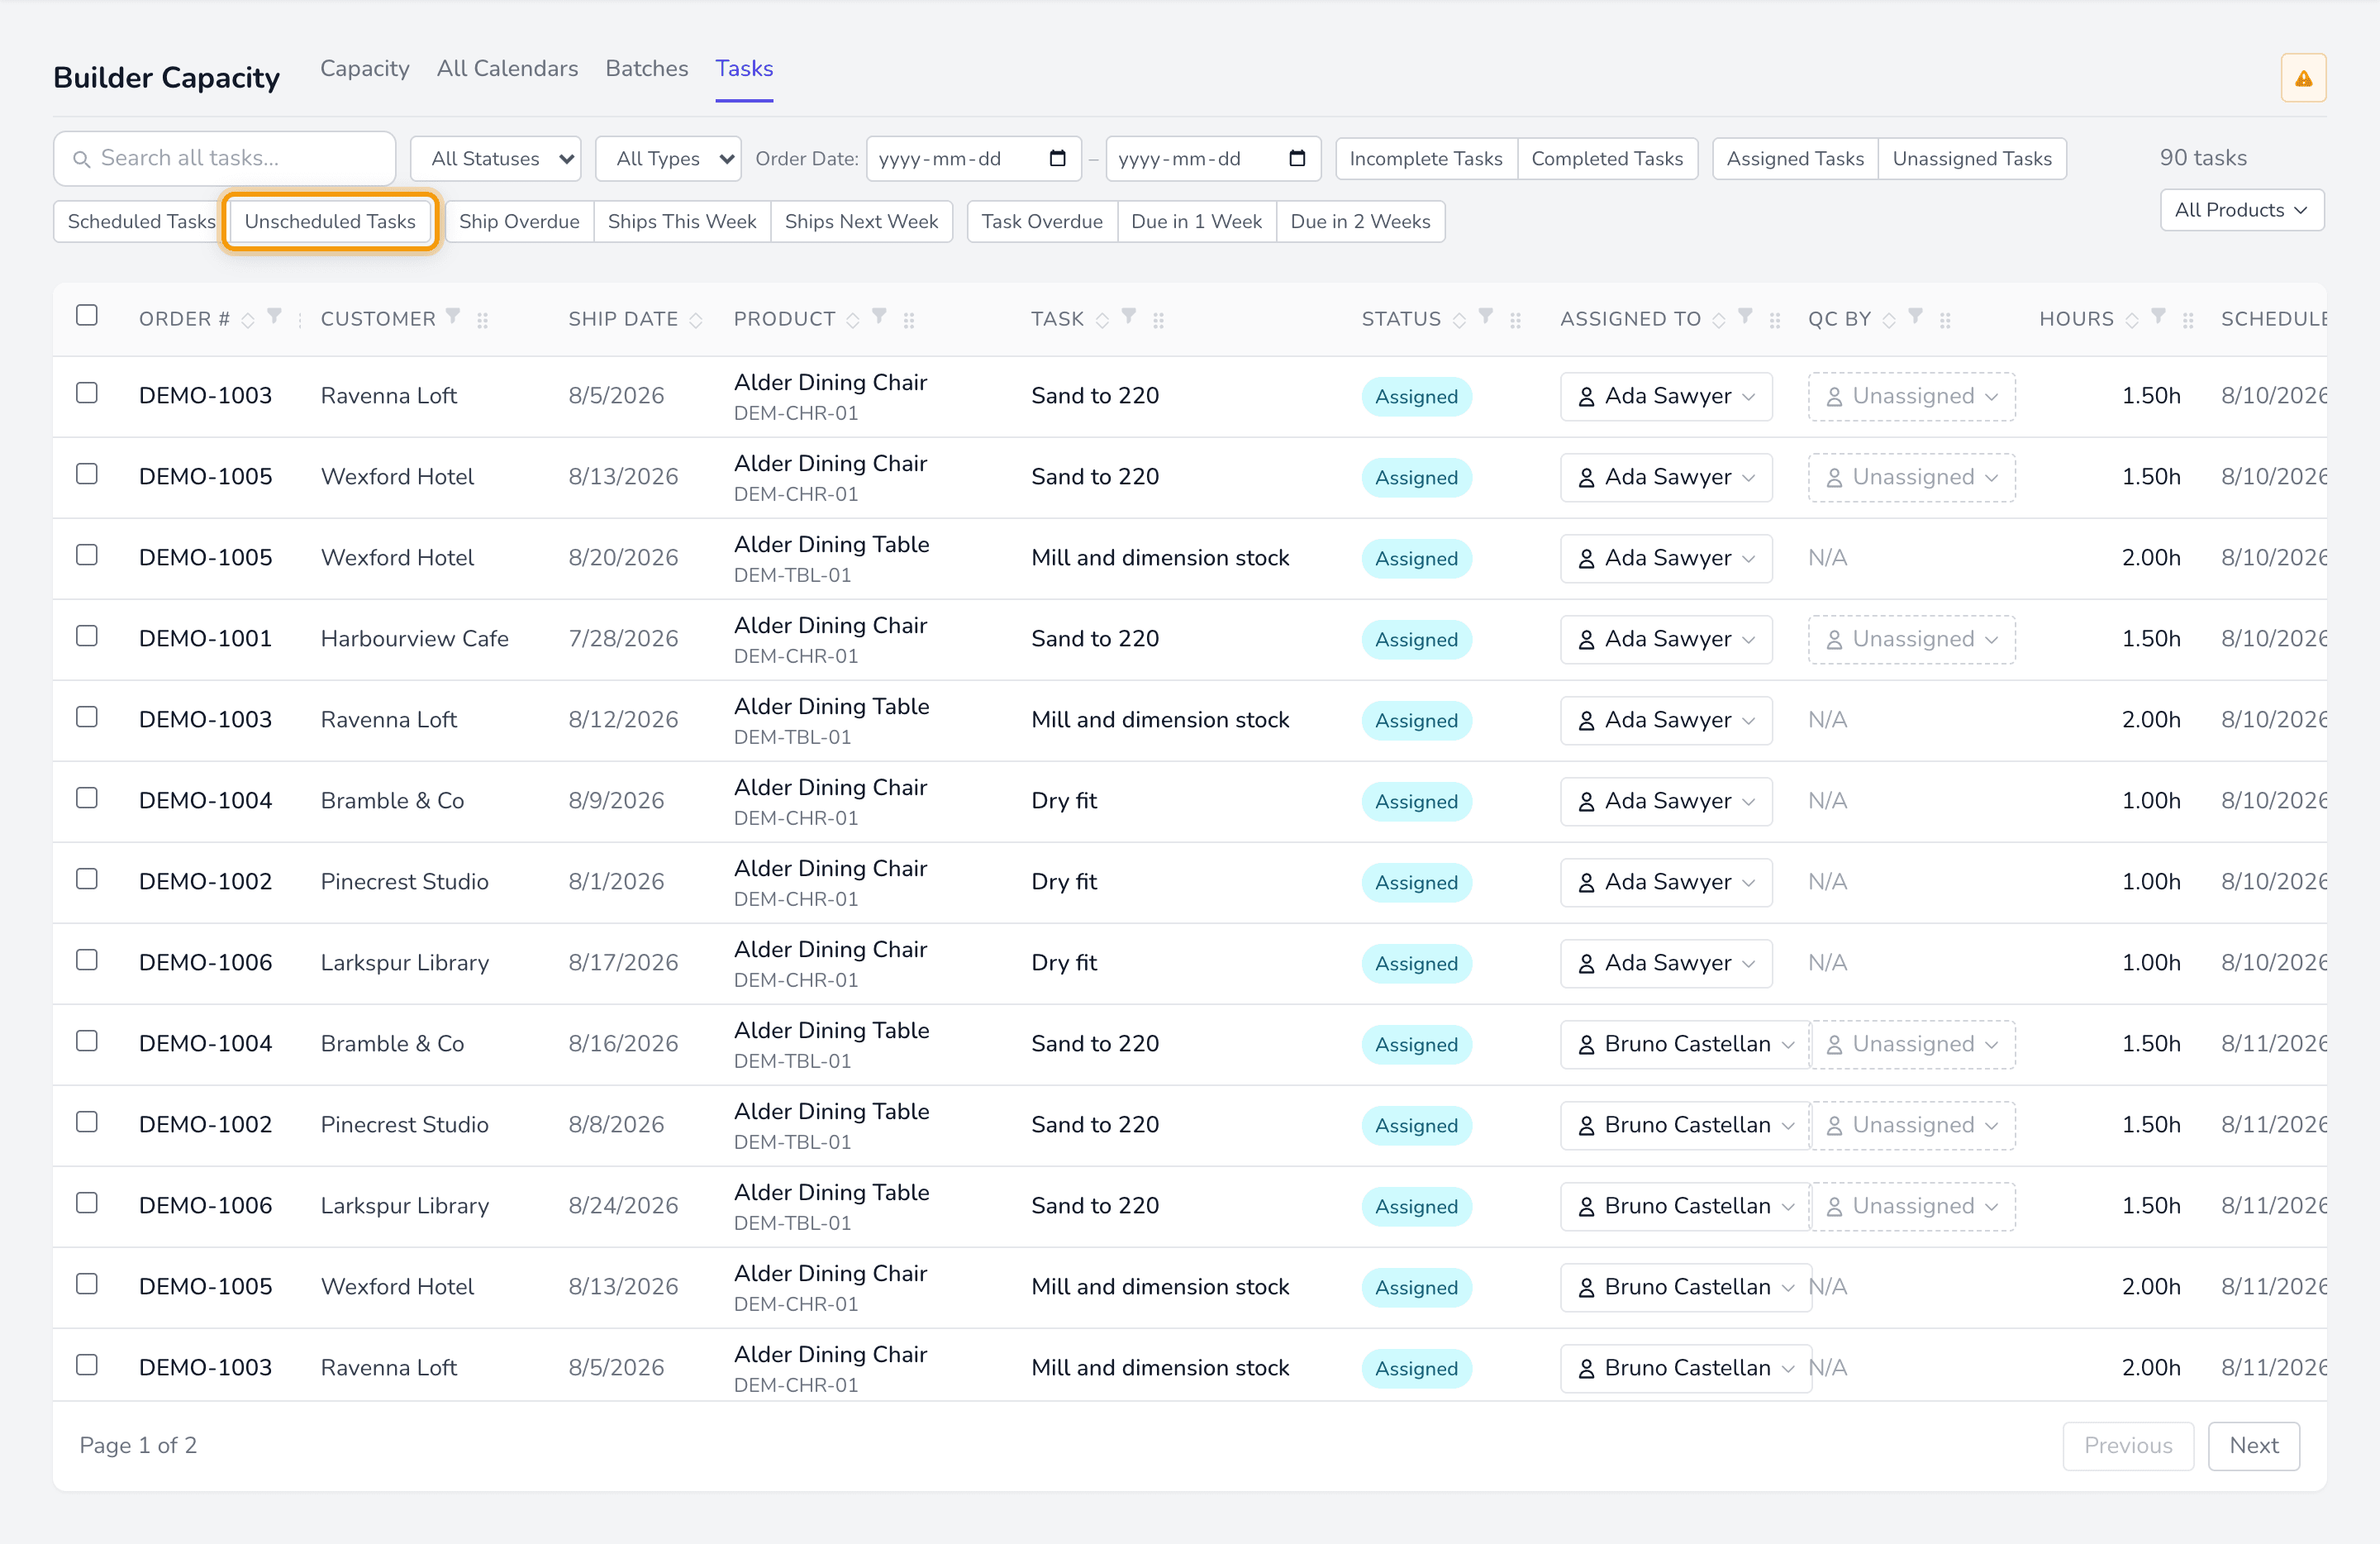Check the DEMO-1003 8/12/2026 Mill and dimension row
This screenshot has width=2380, height=1544.
pos(87,717)
